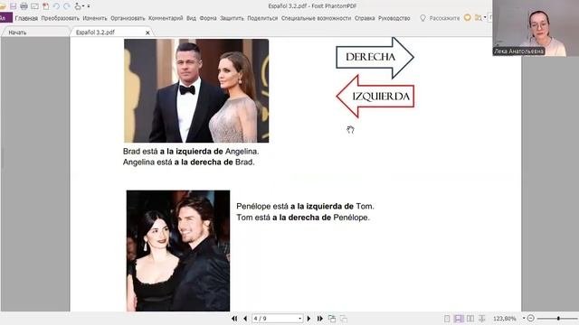Open the Поделиться ribbon tab

click(x=262, y=18)
